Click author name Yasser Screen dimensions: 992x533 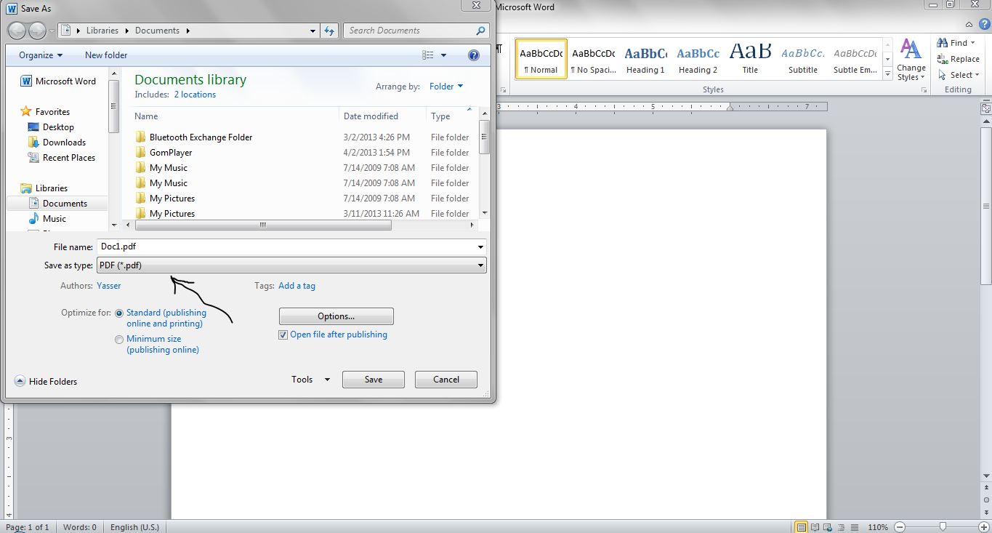coord(109,286)
